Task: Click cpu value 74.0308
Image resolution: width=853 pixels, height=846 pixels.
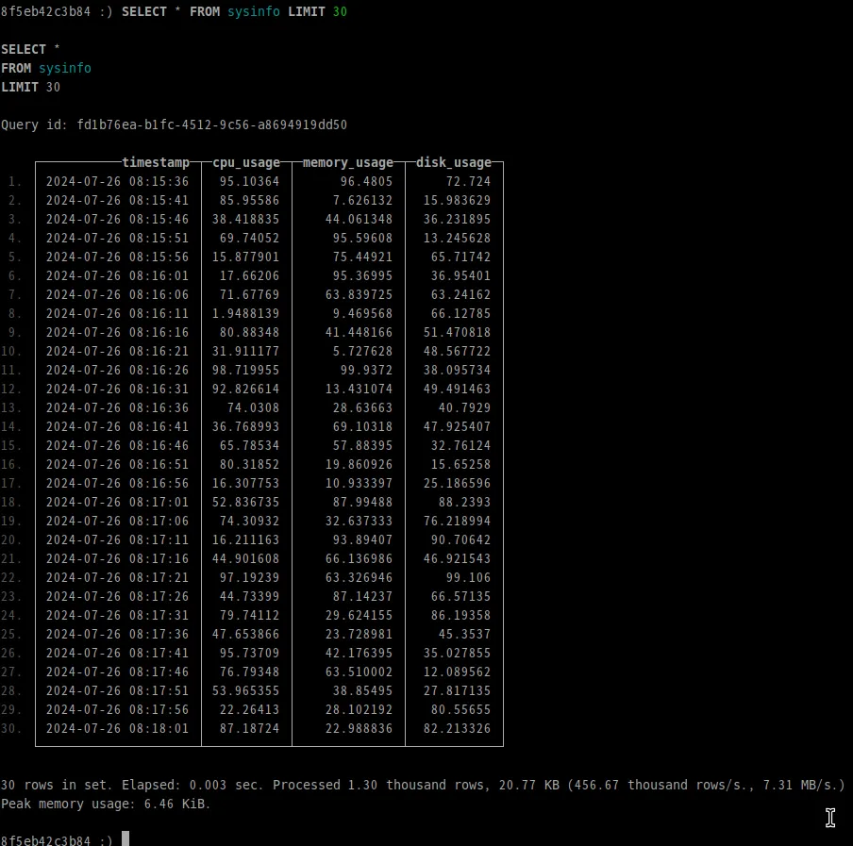Action: tap(253, 407)
